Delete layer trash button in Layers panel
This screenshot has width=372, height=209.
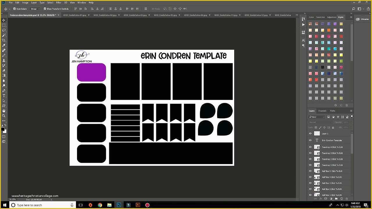346,199
